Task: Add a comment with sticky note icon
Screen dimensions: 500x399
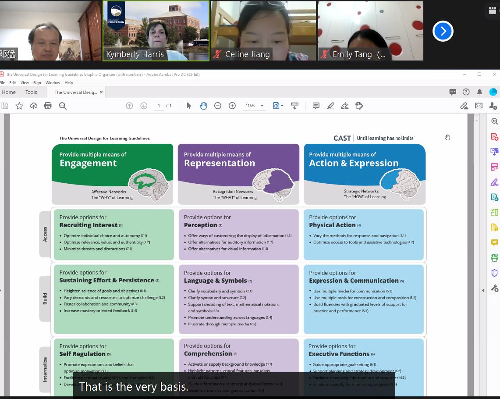Action: (x=316, y=106)
